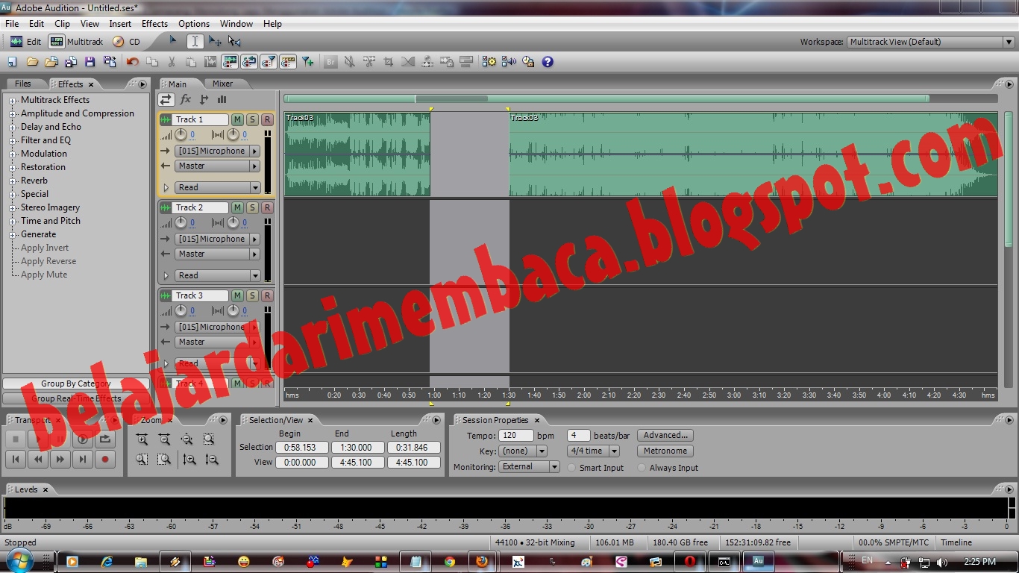Show the FX track controls
The width and height of the screenshot is (1019, 573).
point(185,99)
